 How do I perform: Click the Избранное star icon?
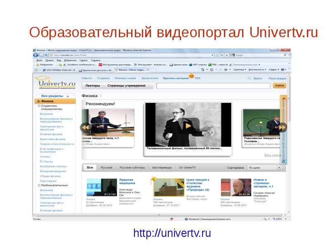[x=36, y=65]
